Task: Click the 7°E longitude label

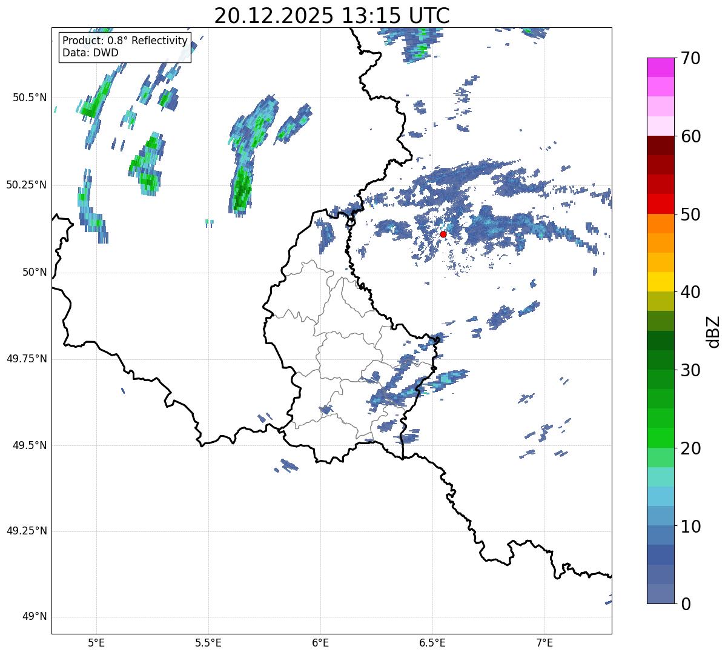Action: pos(544,642)
